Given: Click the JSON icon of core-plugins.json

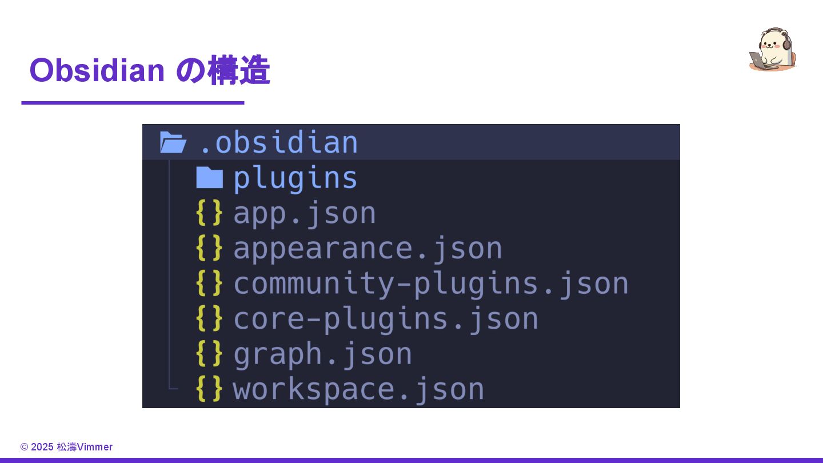Looking at the screenshot, I should tap(209, 318).
